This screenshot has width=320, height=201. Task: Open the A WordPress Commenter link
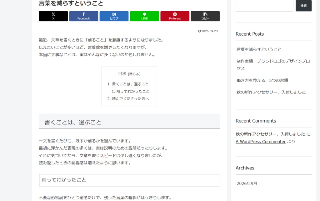(x=261, y=142)
